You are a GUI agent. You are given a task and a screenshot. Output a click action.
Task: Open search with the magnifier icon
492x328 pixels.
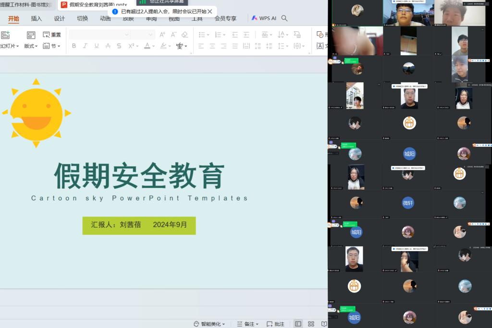(284, 18)
